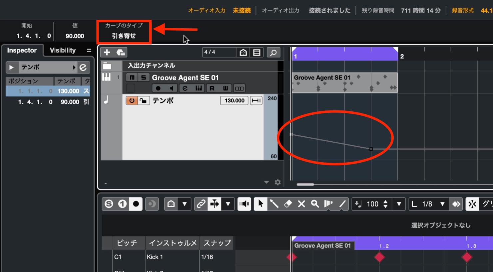Solo the Groove Agent SE 01 track

[x=144, y=77]
